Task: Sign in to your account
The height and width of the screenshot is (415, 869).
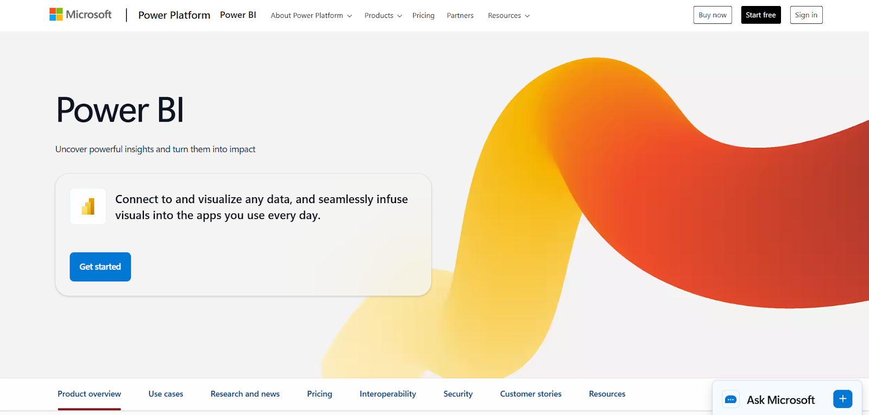Action: pyautogui.click(x=806, y=15)
